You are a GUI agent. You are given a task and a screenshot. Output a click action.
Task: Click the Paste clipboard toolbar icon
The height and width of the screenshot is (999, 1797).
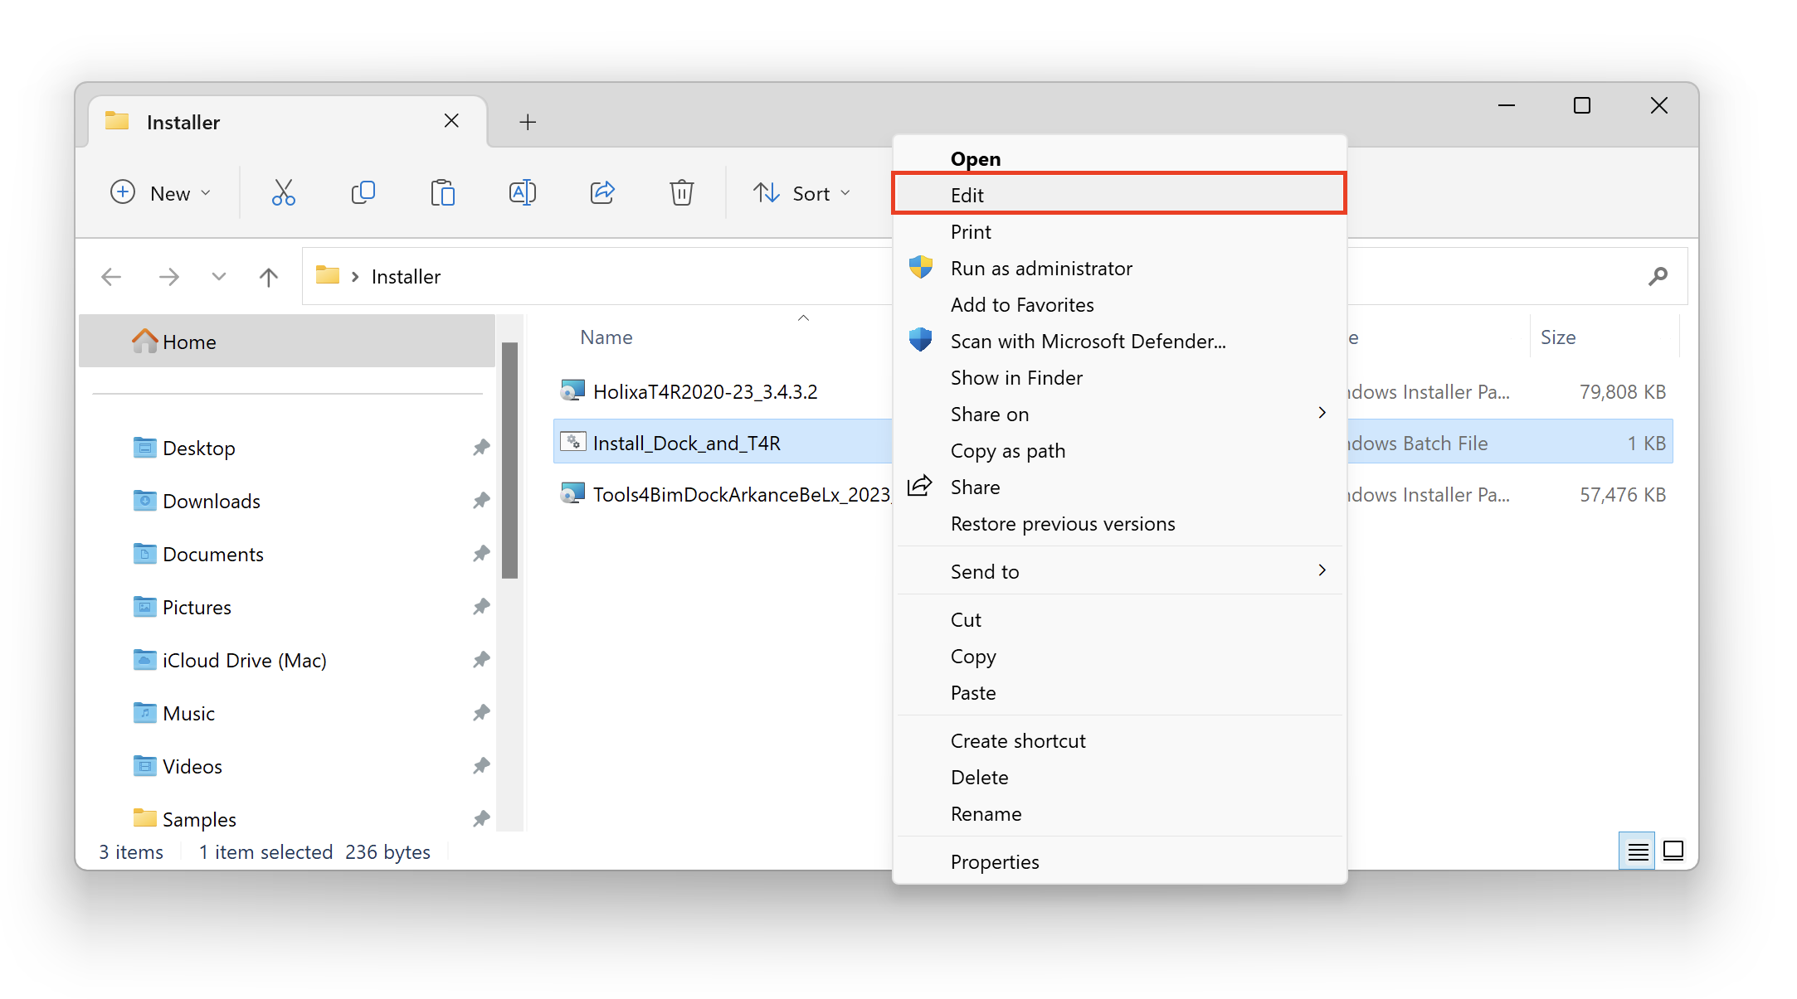(x=442, y=193)
